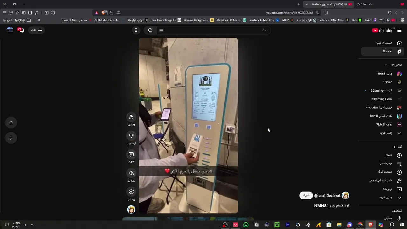Remix this short using the remix icon
Viewport: 407px width, 229px height.
(131, 192)
